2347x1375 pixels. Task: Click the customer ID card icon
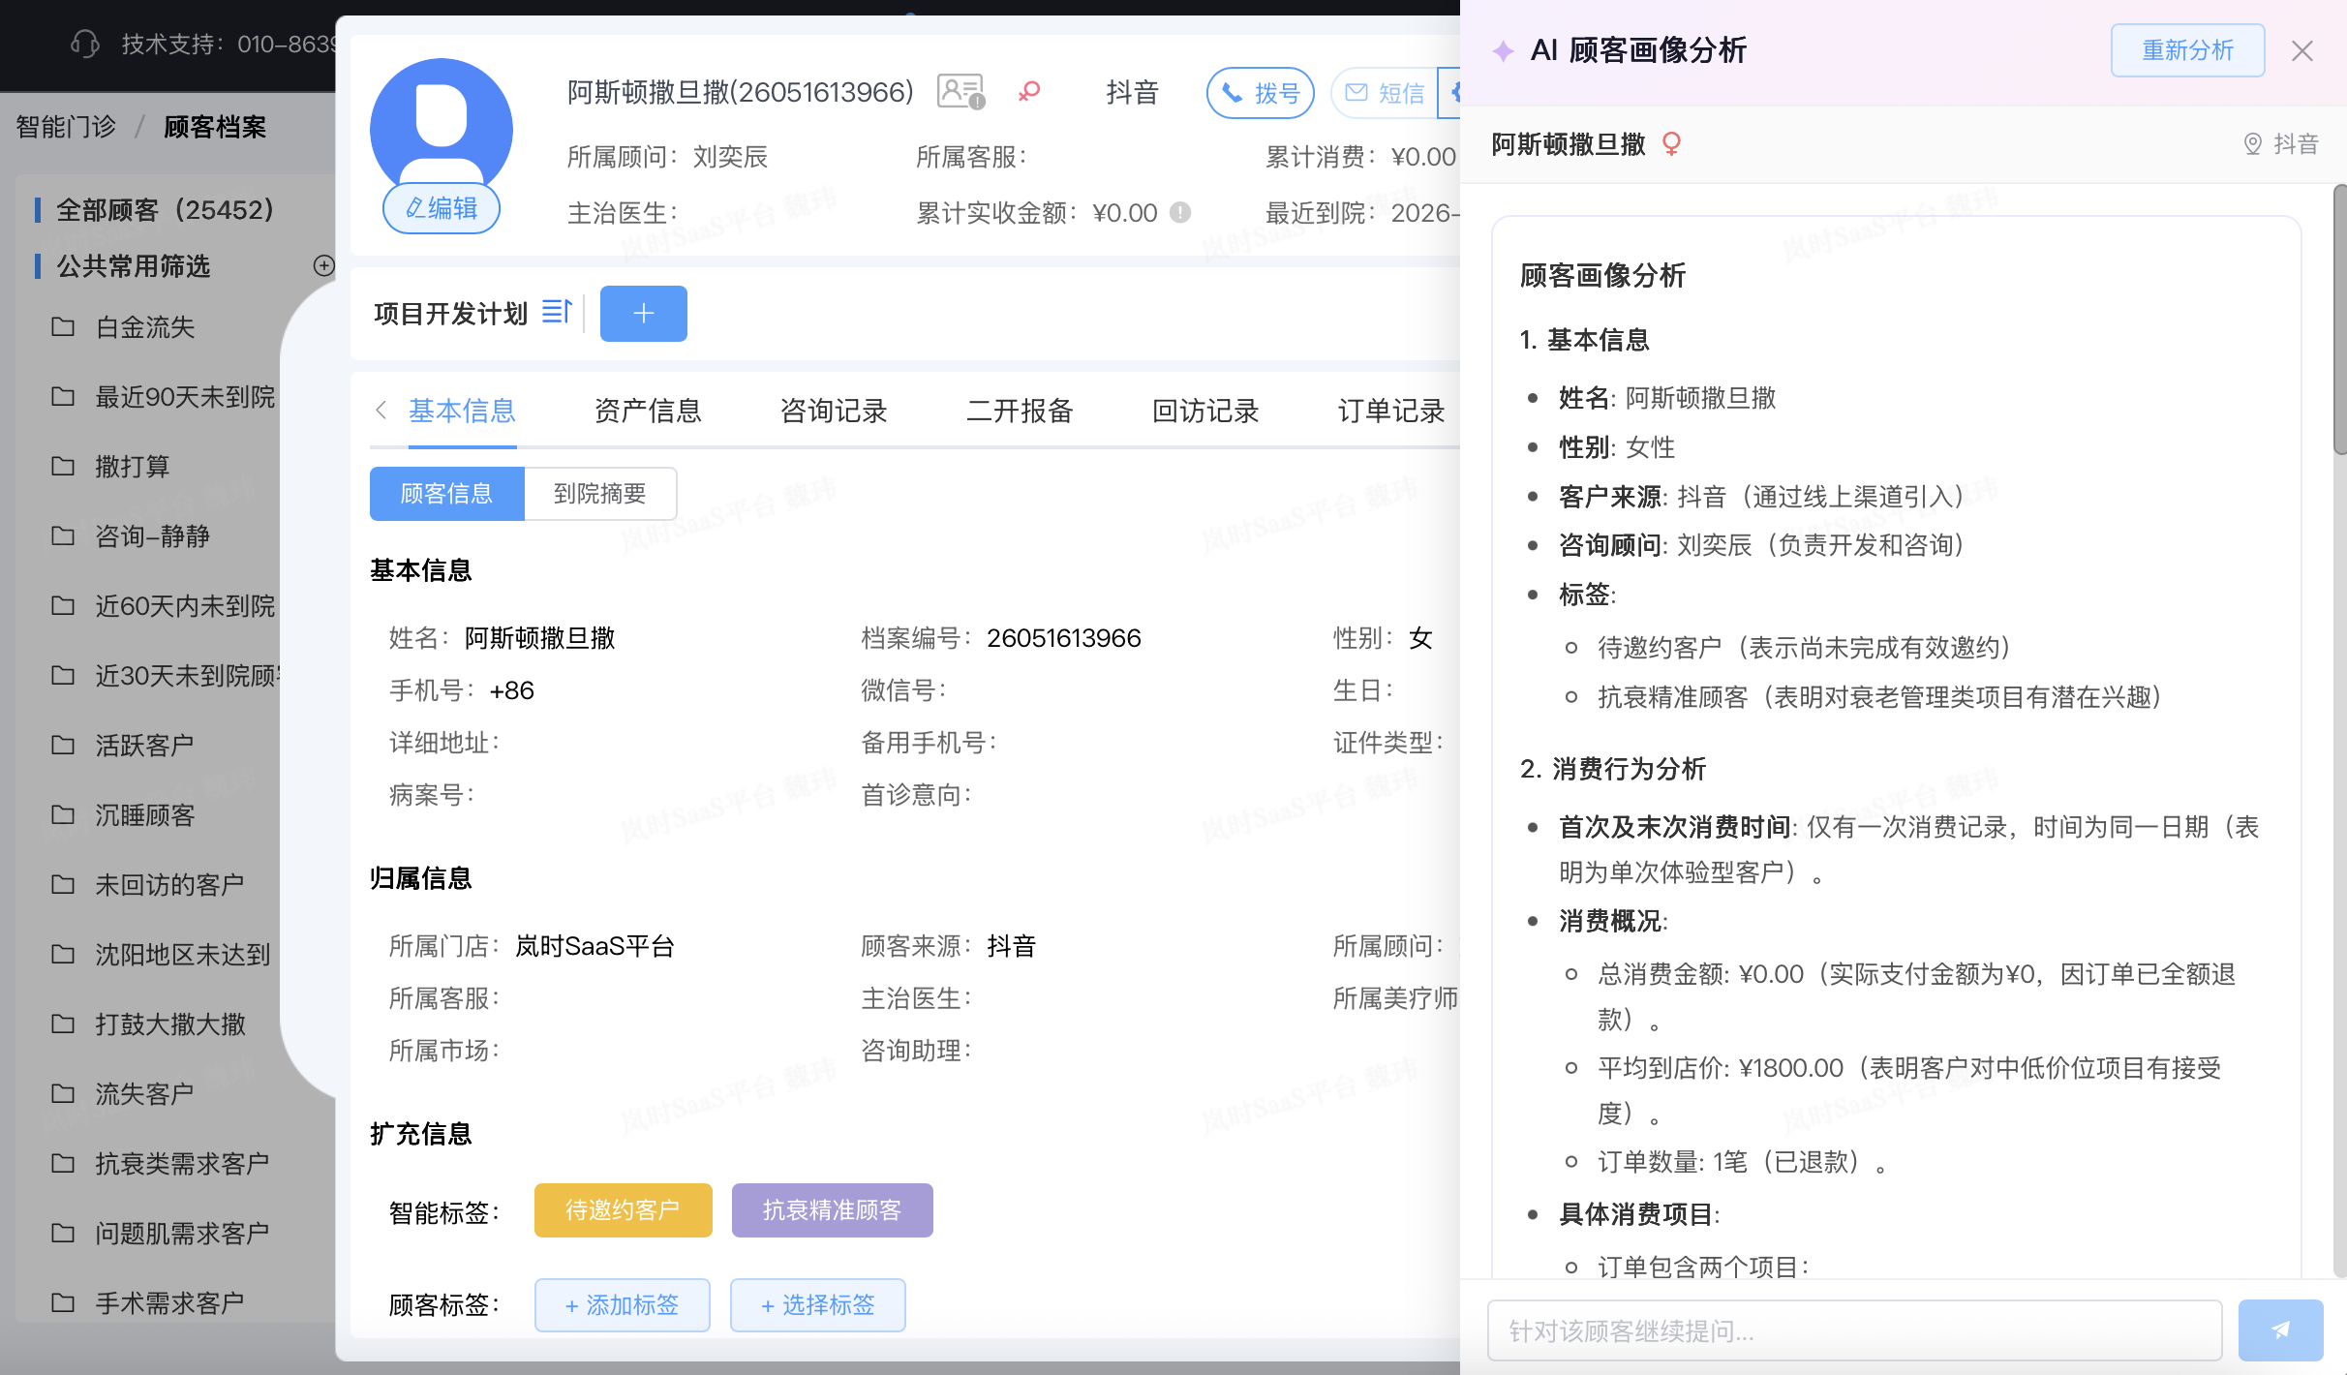point(960,92)
